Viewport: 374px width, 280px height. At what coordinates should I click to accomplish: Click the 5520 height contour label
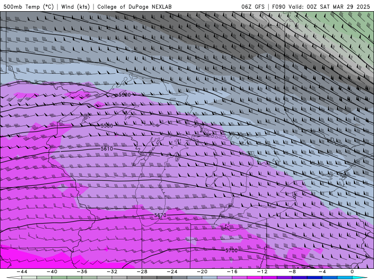pyautogui.click(x=124, y=95)
